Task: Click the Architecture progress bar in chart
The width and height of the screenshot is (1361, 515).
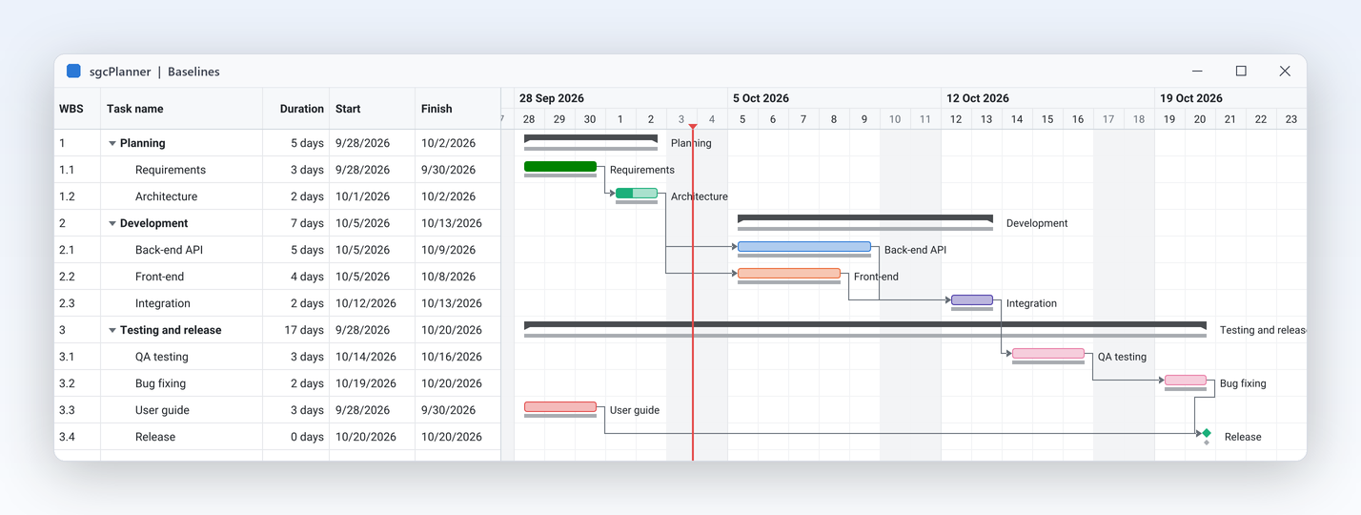Action: [x=637, y=194]
